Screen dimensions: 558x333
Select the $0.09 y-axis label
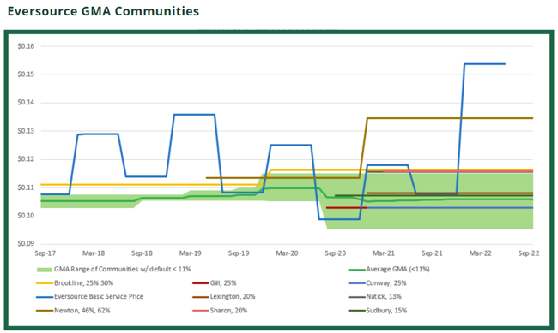pos(26,243)
